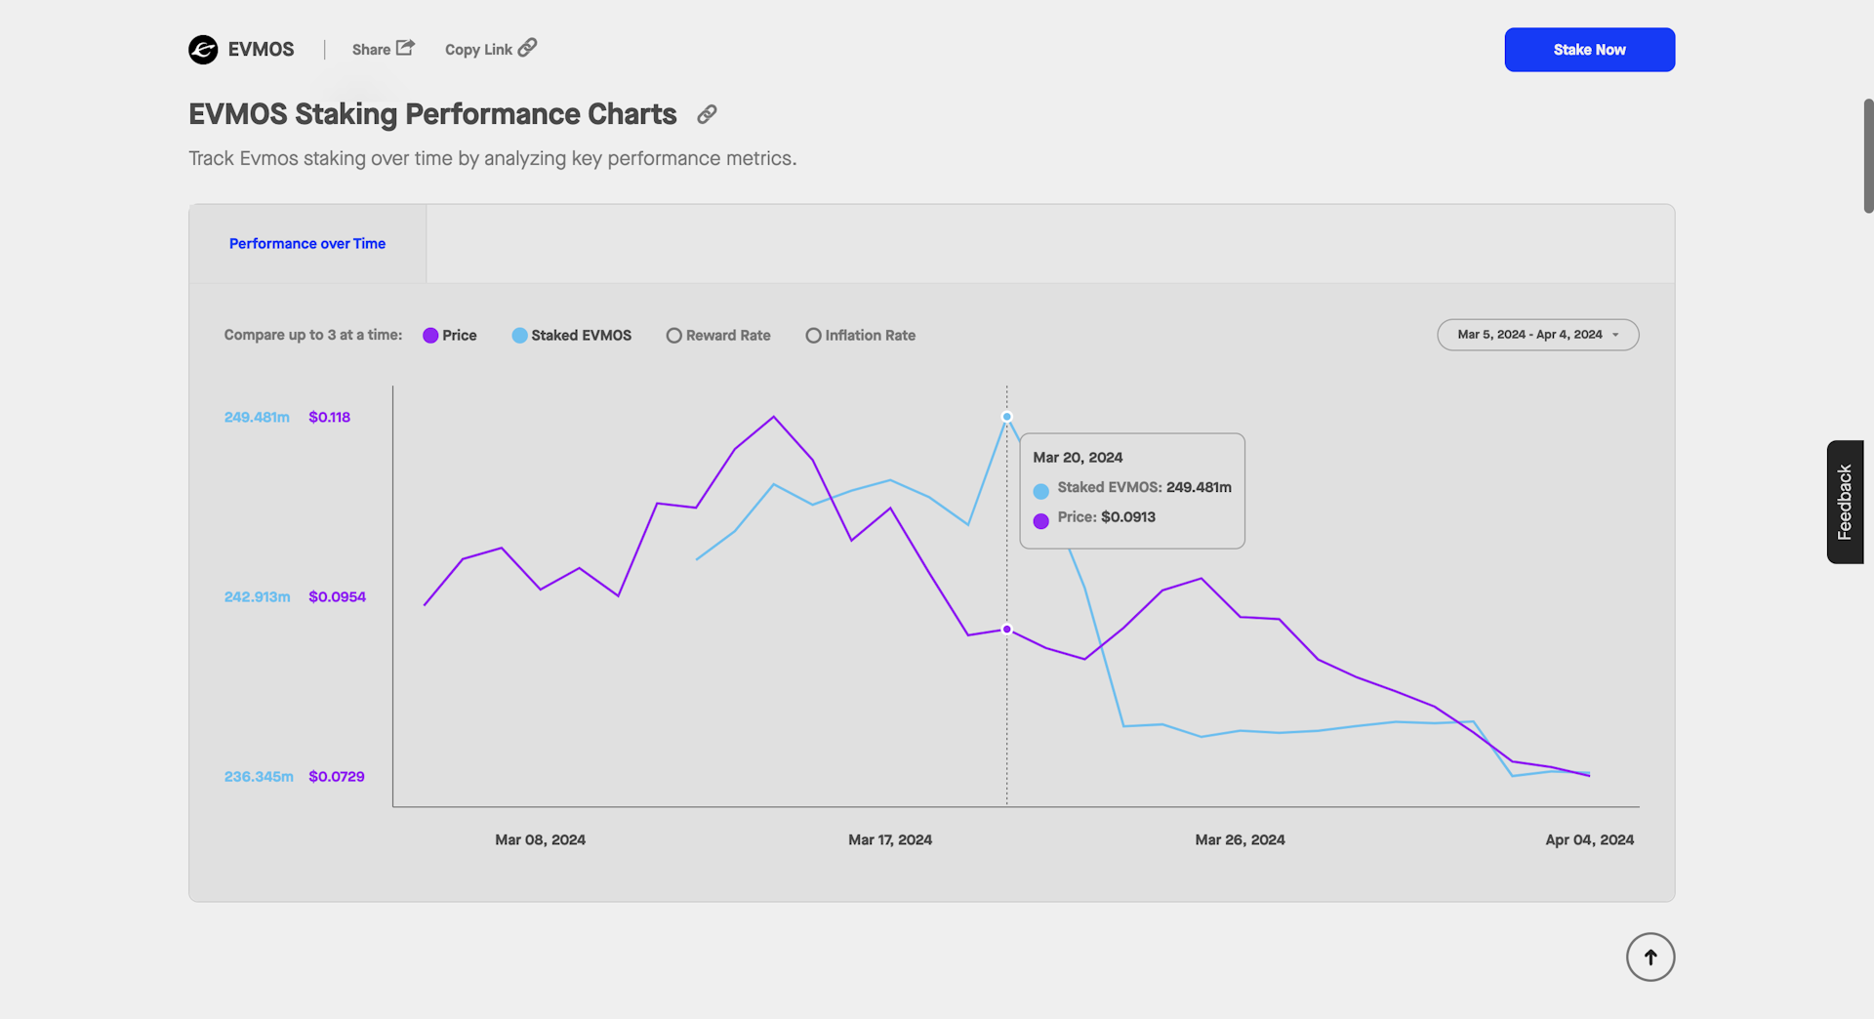Click the EVMOS logo icon
1874x1019 pixels.
click(x=203, y=50)
